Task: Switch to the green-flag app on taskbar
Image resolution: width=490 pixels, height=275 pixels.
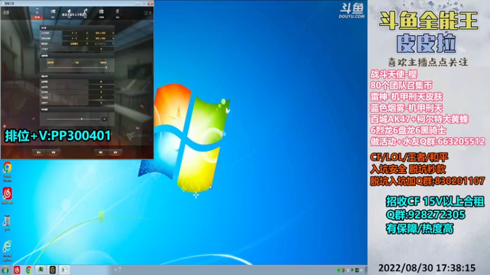Action: click(40, 270)
